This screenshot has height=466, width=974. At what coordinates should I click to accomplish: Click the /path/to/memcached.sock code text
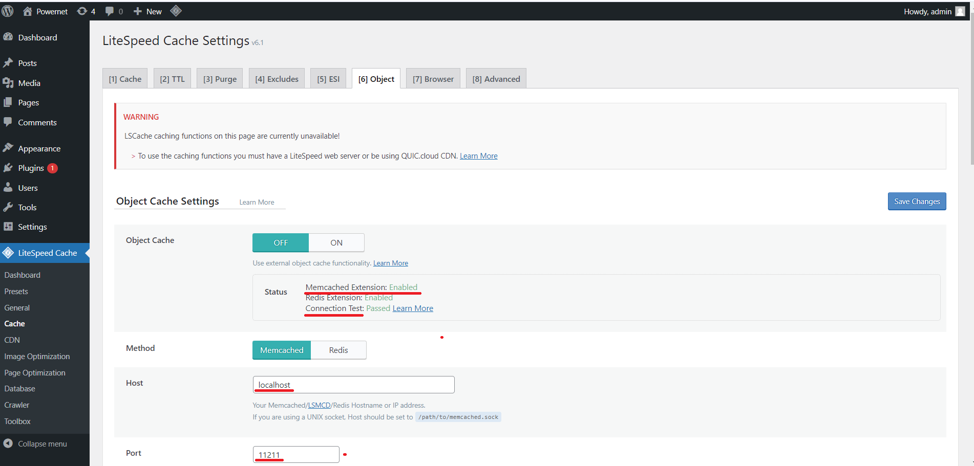pos(458,417)
